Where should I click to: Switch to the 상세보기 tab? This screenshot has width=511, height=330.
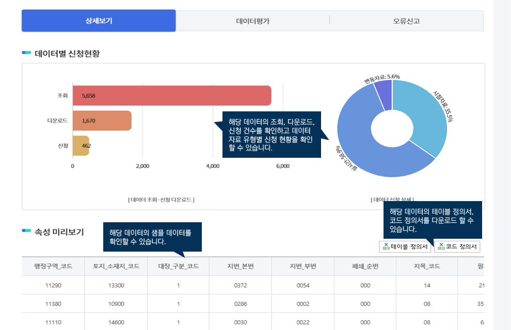99,21
